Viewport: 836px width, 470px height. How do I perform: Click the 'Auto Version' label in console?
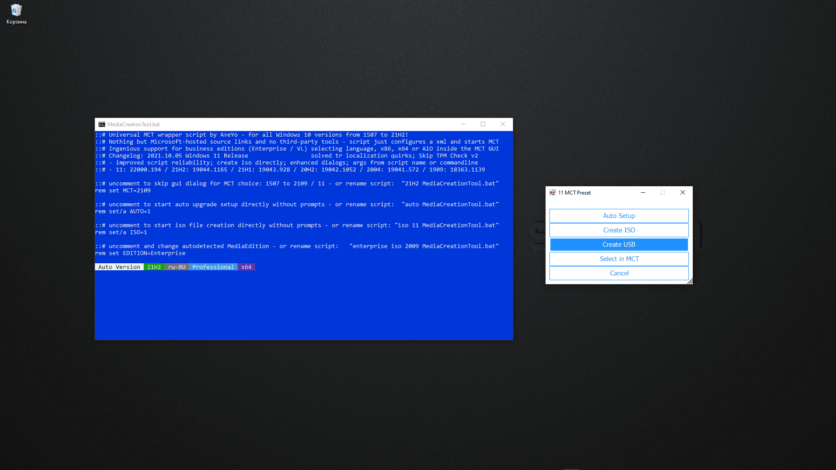click(119, 267)
